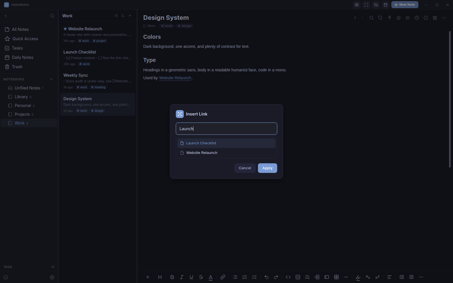The width and height of the screenshot is (453, 283).
Task: Open the heading level dropdown
Action: pyautogui.click(x=160, y=277)
